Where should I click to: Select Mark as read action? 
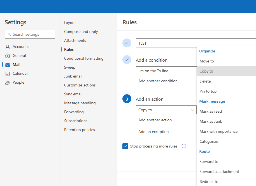point(226,111)
